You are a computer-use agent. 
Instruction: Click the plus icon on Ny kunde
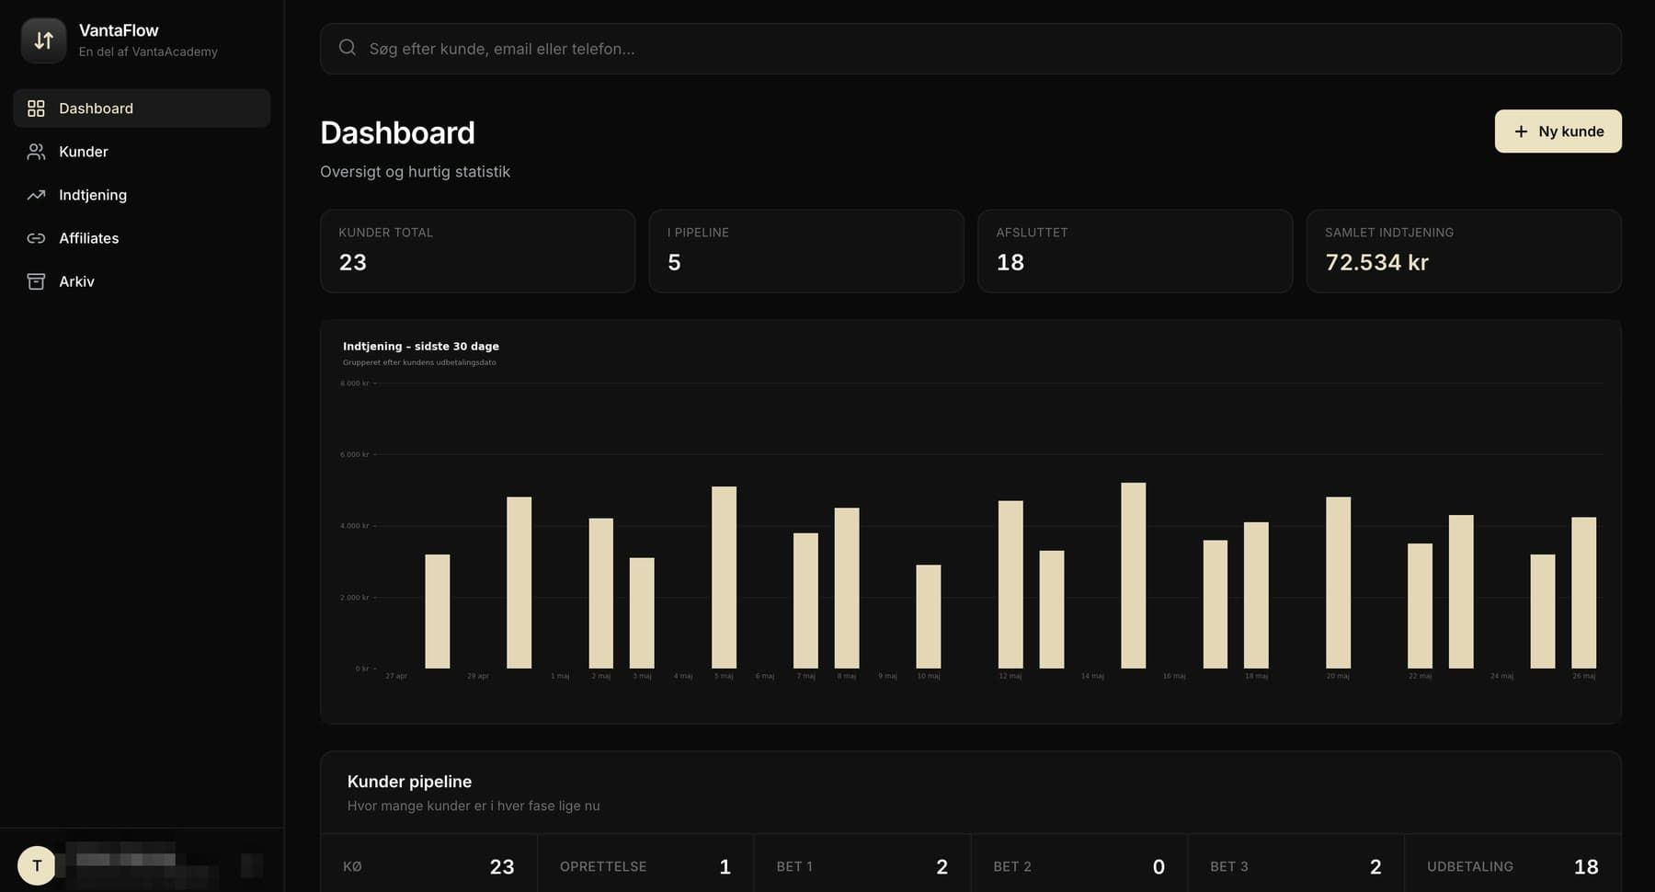[x=1521, y=132]
